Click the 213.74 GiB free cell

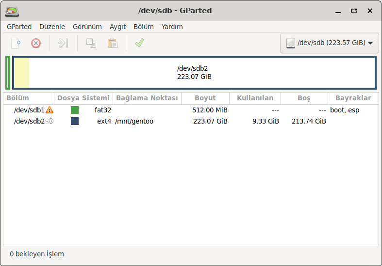click(x=309, y=121)
